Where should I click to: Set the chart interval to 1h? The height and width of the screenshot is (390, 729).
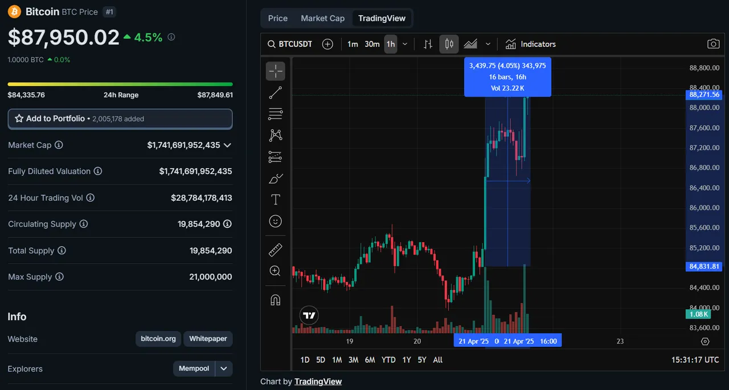[390, 44]
